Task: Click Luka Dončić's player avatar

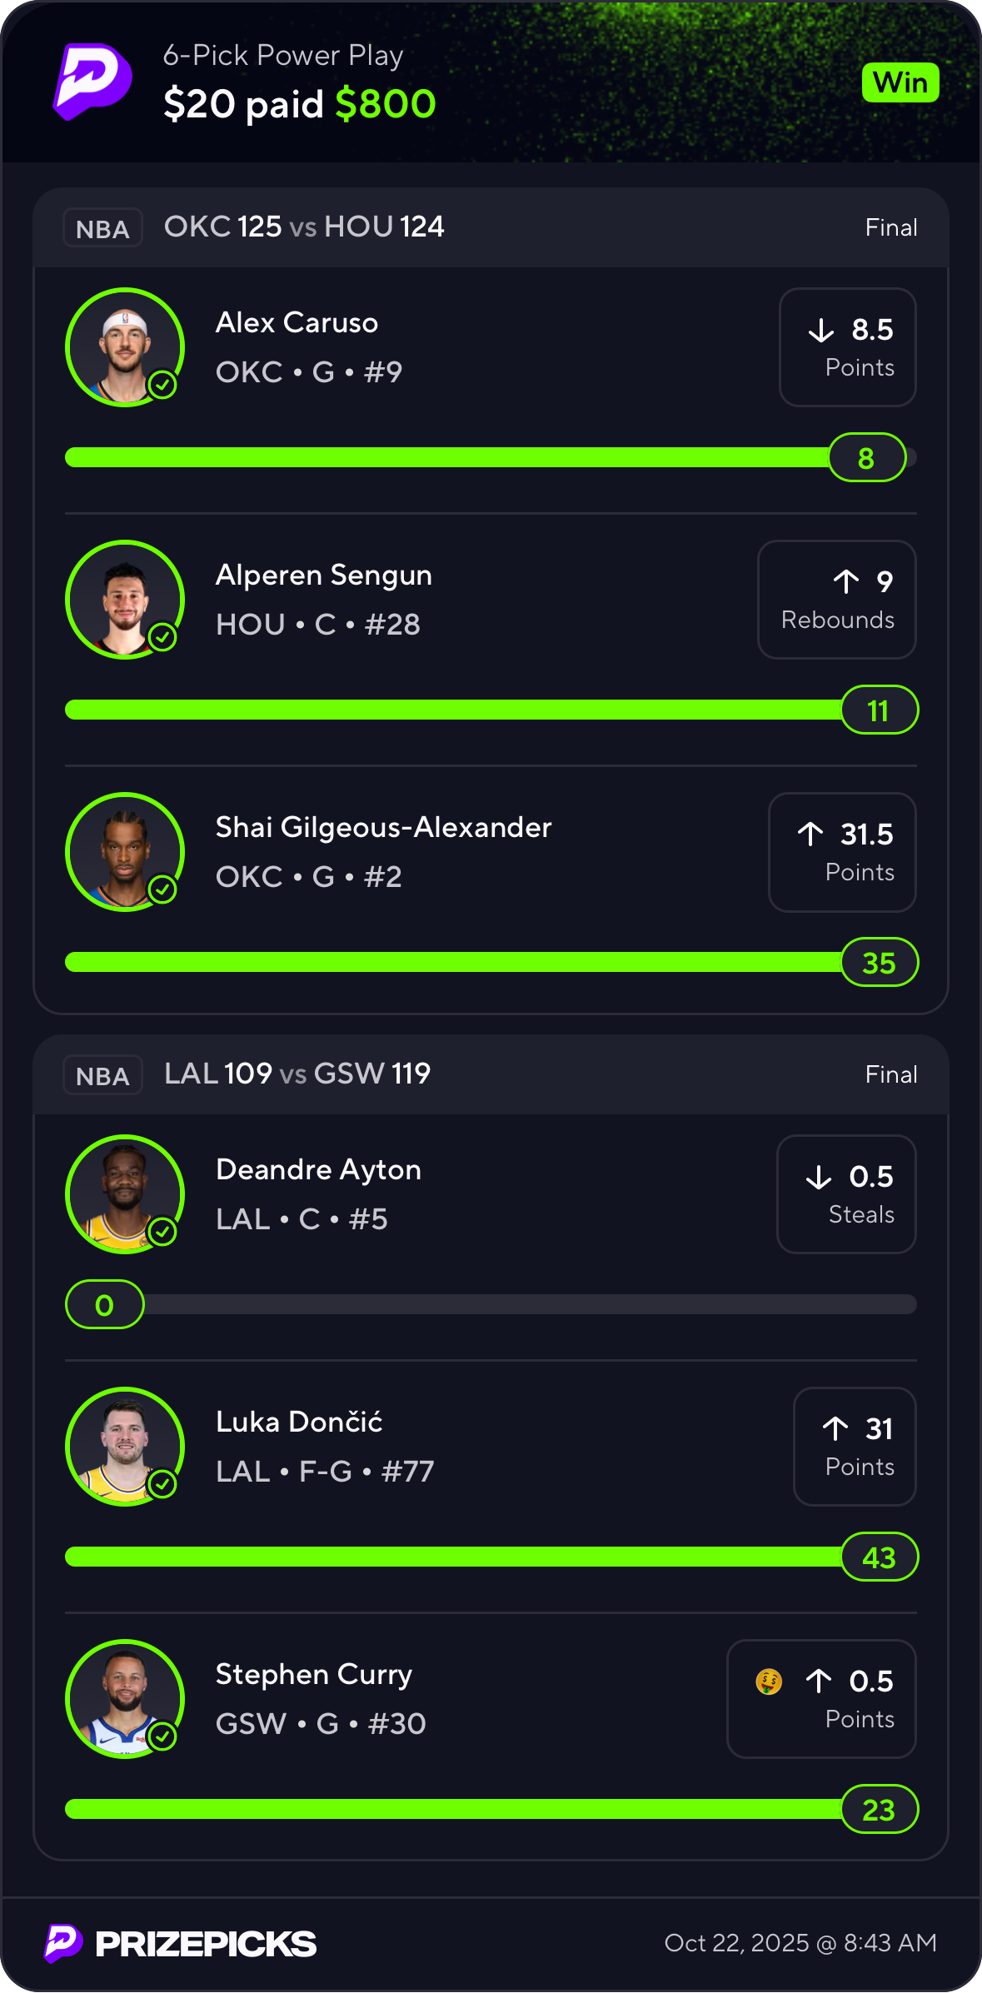Action: tap(124, 1446)
